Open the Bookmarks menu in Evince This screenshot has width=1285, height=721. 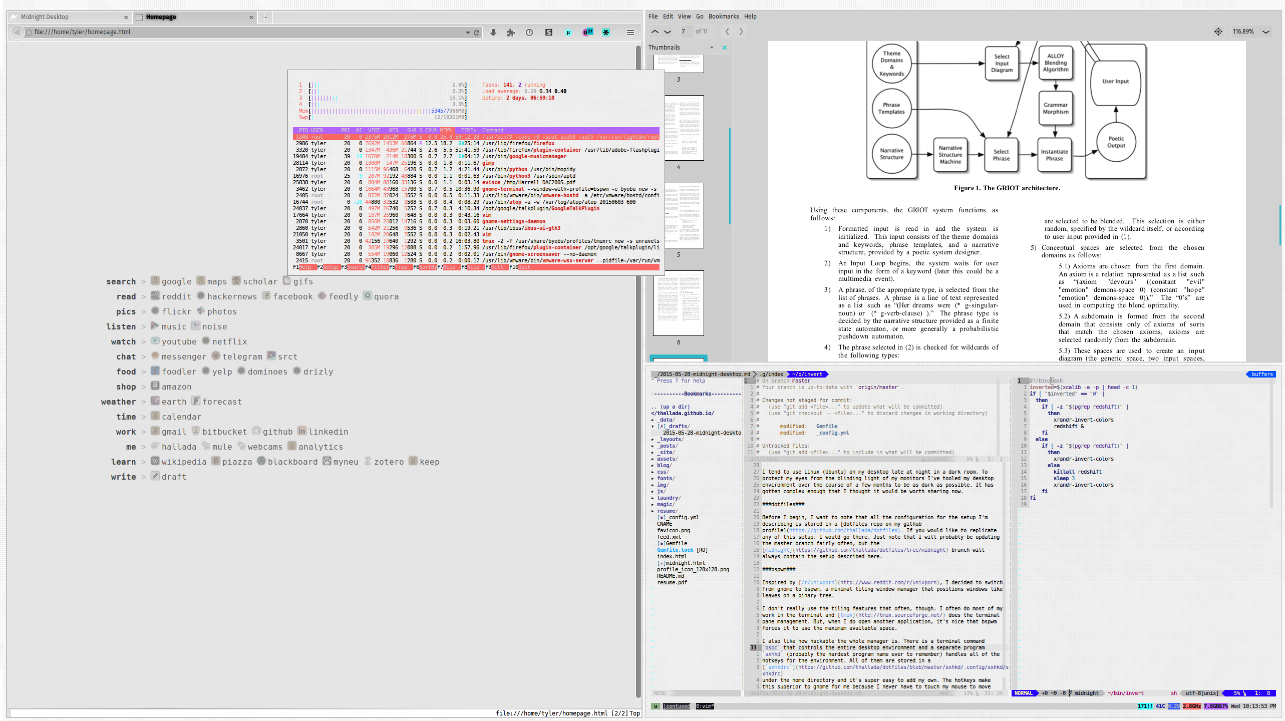pyautogui.click(x=723, y=17)
